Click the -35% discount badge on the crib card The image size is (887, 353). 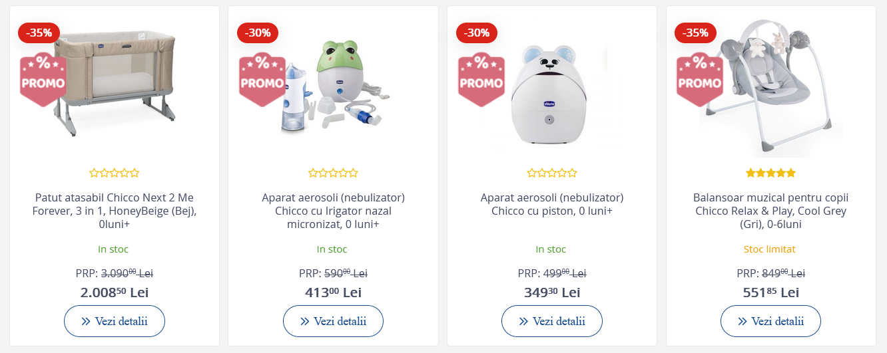coord(39,33)
